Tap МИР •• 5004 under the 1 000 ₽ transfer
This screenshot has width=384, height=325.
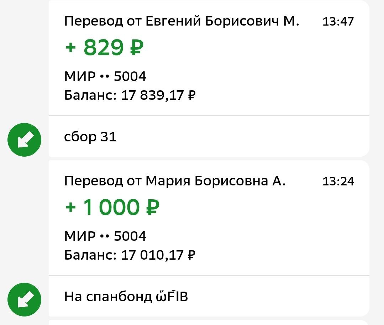[105, 236]
